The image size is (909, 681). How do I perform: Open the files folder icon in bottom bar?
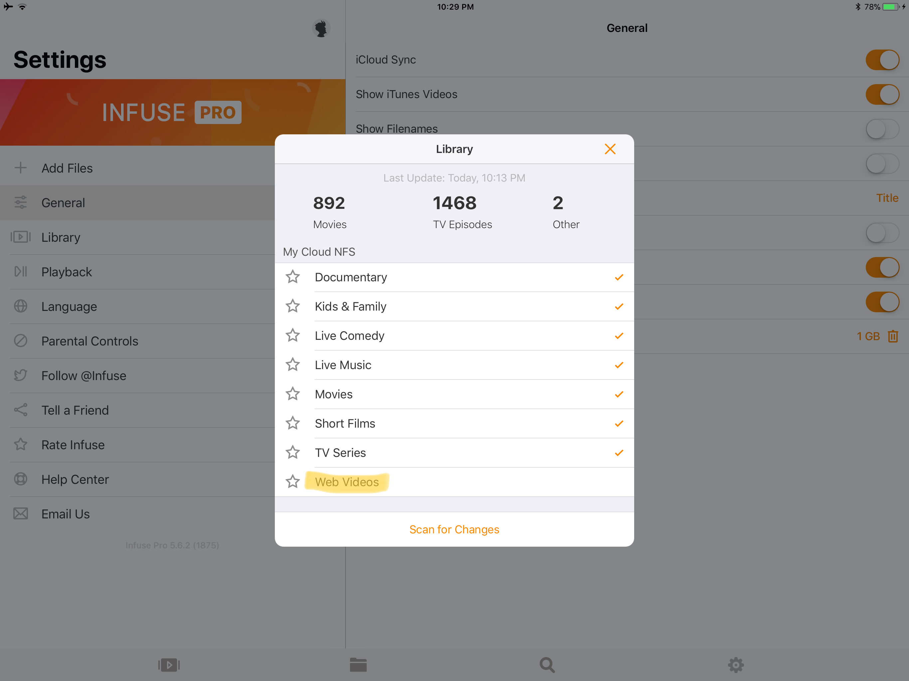point(358,665)
